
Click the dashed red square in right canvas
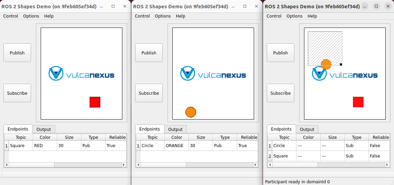click(358, 102)
